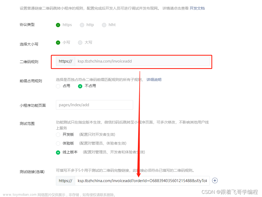Open the 开发文档 link
The width and height of the screenshot is (262, 197).
click(197, 8)
